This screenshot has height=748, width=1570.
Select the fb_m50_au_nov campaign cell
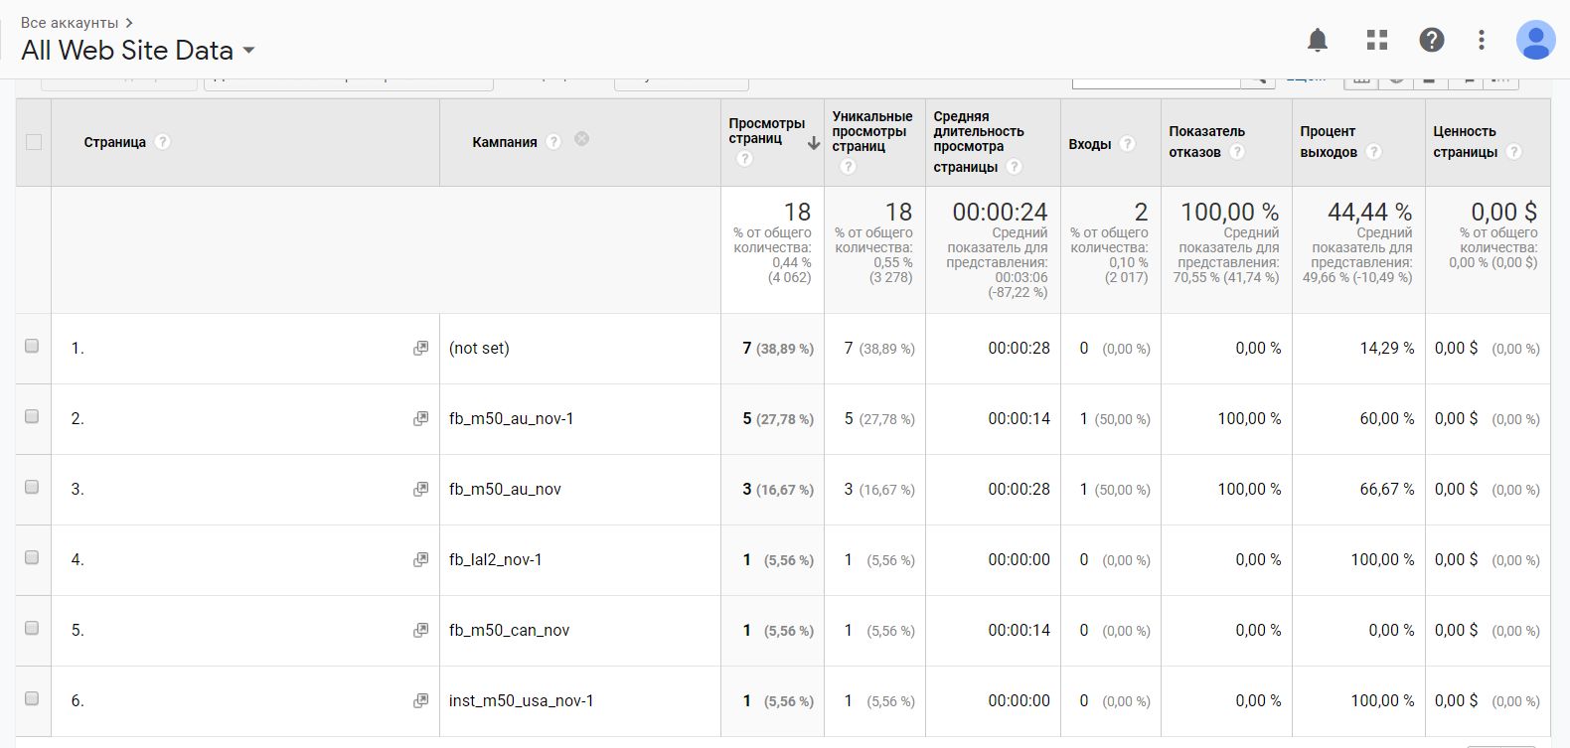click(505, 490)
